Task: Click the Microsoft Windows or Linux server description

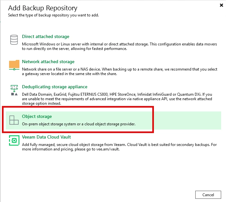Action: click(x=119, y=46)
